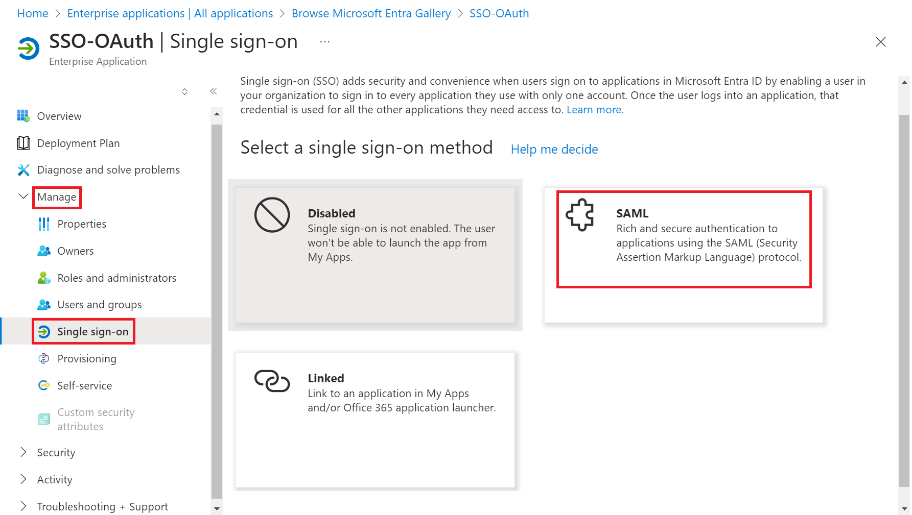The width and height of the screenshot is (912, 515).
Task: Collapse the sidebar with double chevron
Action: 214,91
